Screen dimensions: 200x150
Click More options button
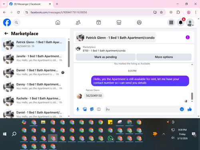[x=164, y=57]
